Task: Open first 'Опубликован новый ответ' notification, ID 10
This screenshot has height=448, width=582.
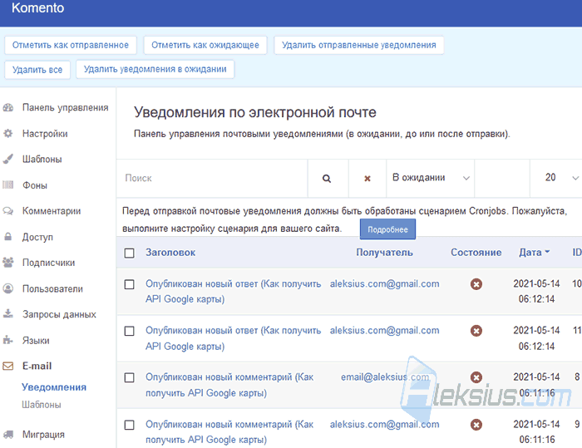Action: click(x=233, y=292)
